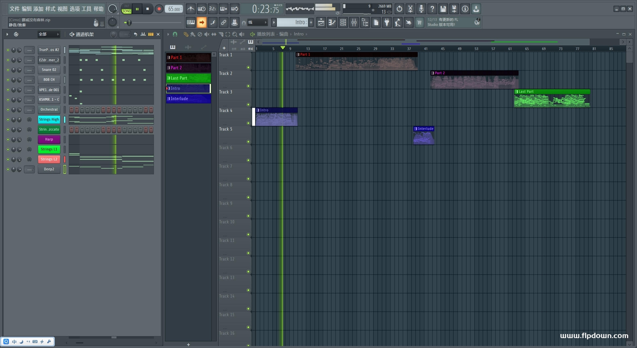Open the Piano Roll window icon

pos(332,23)
